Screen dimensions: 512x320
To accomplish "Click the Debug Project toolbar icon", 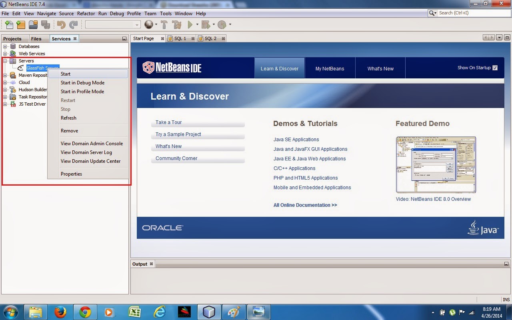I will [x=206, y=25].
